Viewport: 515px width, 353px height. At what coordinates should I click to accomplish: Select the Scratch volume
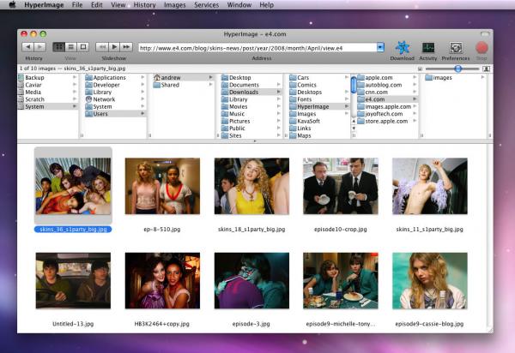tap(47, 99)
